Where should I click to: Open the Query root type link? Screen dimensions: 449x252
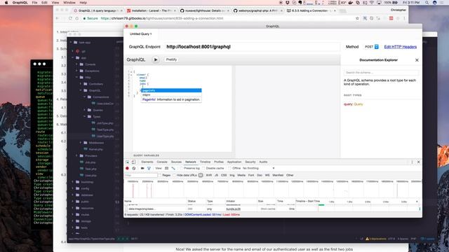coord(358,104)
